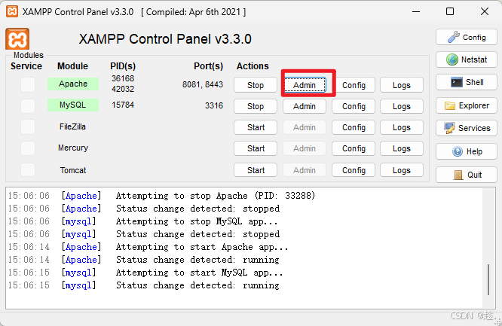Start the FileZilla module
Viewport: 502px width, 326px height.
pyautogui.click(x=256, y=127)
